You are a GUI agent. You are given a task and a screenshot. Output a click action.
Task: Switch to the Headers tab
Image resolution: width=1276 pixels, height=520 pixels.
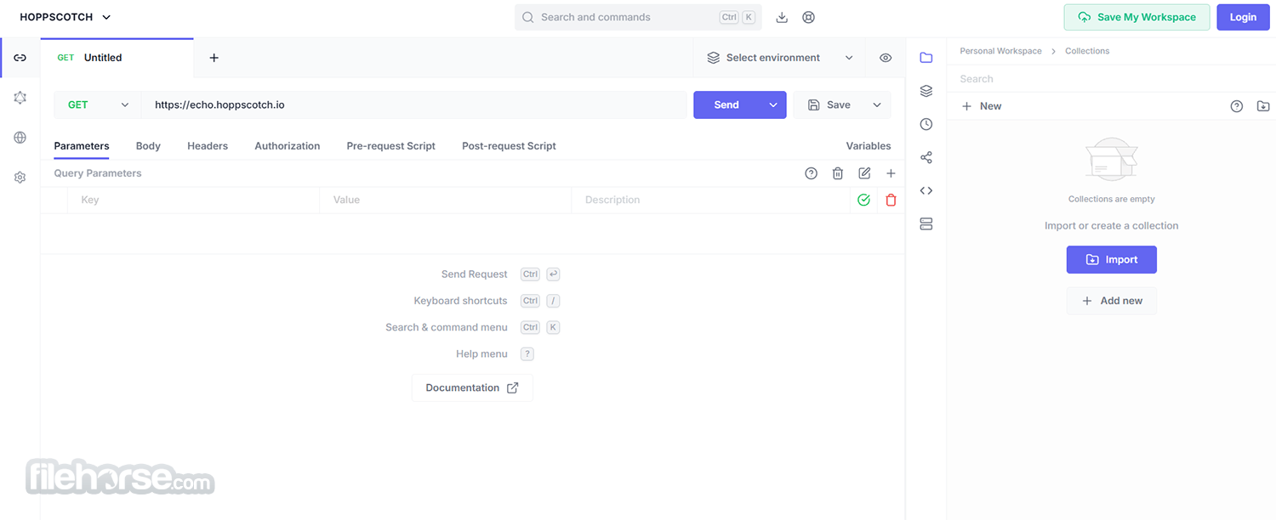coord(208,146)
